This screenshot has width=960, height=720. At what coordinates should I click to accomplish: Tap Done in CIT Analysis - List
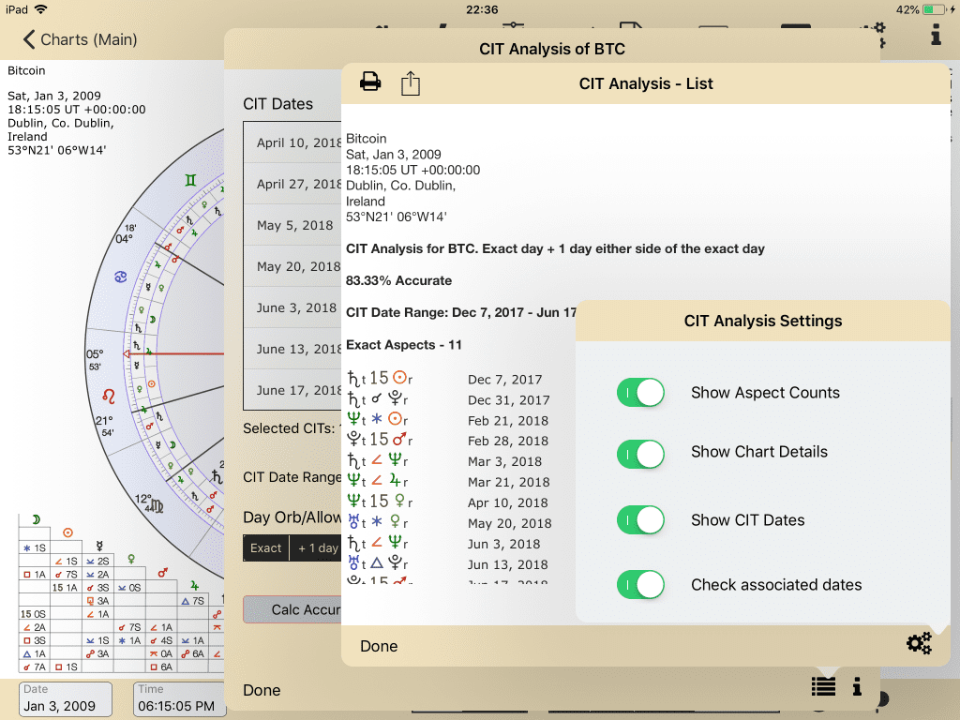(x=379, y=646)
